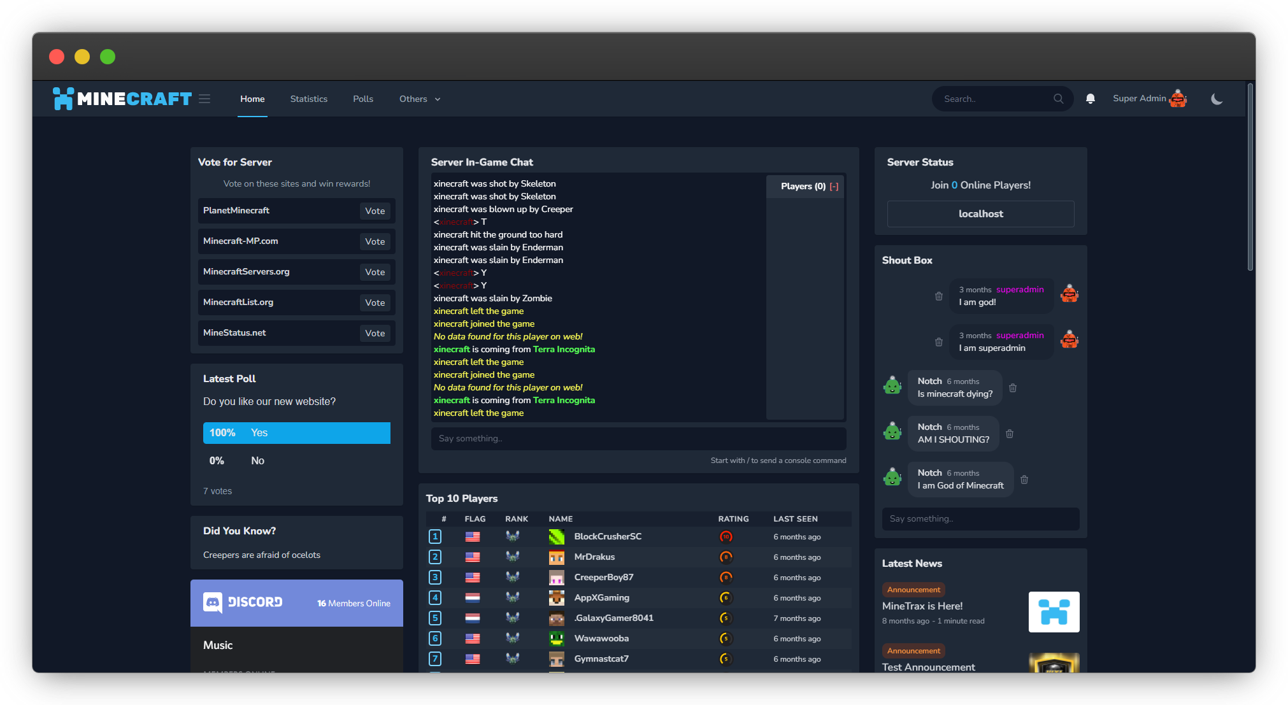Delete the "I am God of Minecraft" shout
Image resolution: width=1288 pixels, height=705 pixels.
pyautogui.click(x=1024, y=480)
